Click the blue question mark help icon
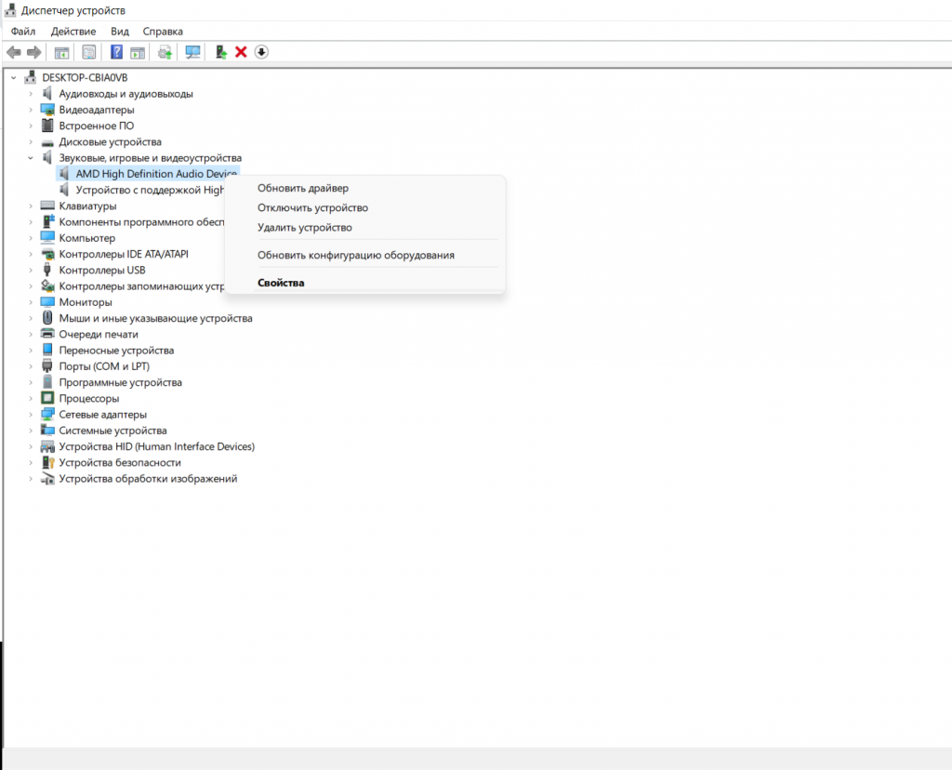952x770 pixels. coord(117,52)
